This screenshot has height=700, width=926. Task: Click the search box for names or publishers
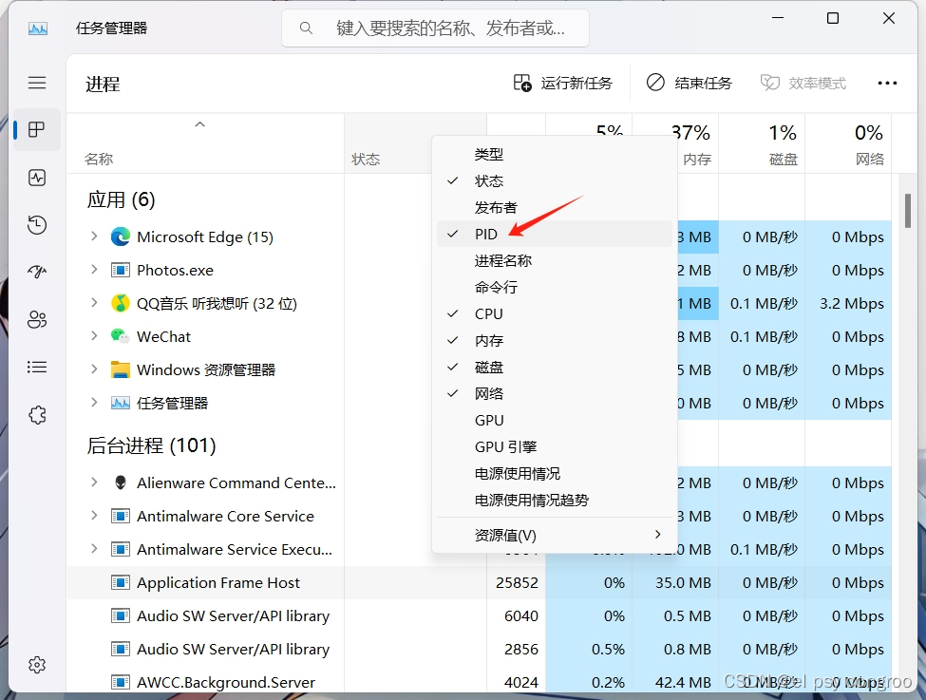435,28
